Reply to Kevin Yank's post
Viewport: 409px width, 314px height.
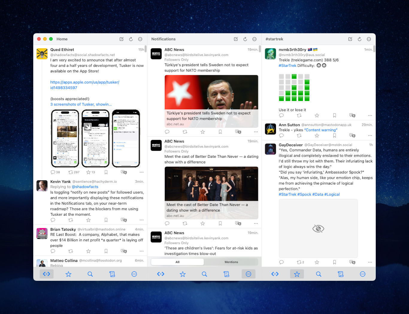click(53, 220)
